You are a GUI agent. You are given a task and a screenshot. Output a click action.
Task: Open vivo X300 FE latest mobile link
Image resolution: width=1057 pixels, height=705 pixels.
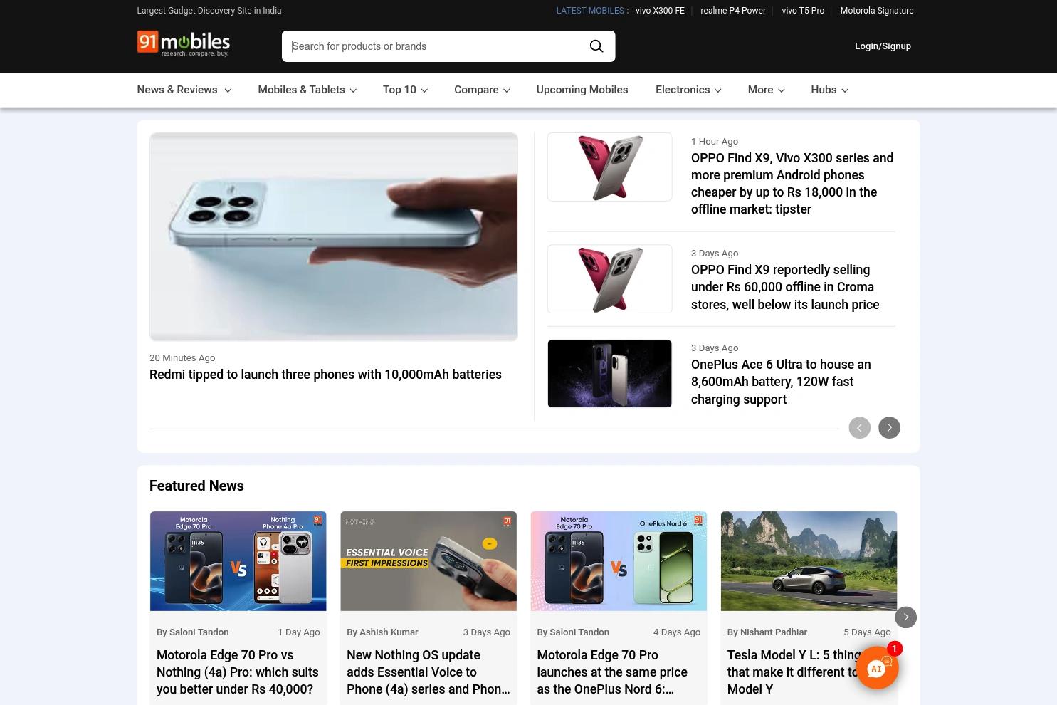660,11
